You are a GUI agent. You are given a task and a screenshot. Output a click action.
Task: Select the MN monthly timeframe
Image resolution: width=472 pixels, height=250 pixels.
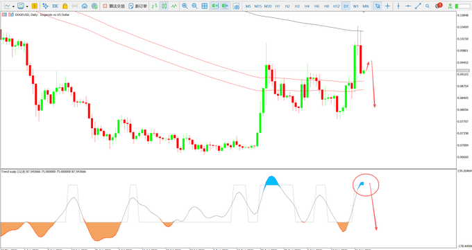click(x=365, y=6)
